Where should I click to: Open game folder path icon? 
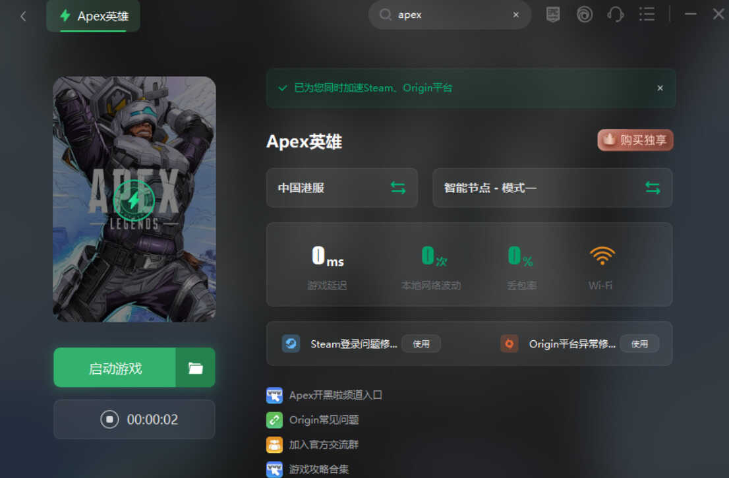(195, 368)
